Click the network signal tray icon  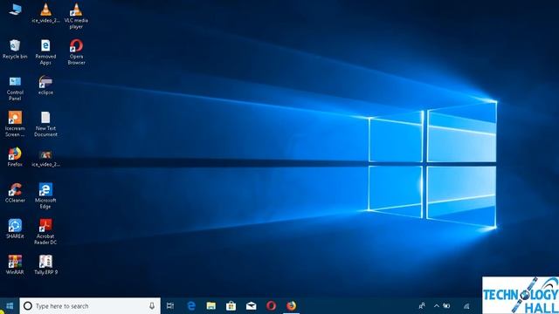[x=466, y=306]
